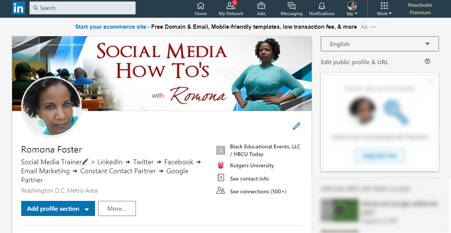This screenshot has height=233, width=451.
Task: Click Edit public profile & URL
Action: coord(354,62)
